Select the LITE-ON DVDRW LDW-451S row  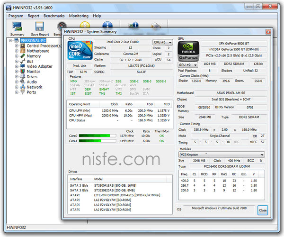[120, 195]
